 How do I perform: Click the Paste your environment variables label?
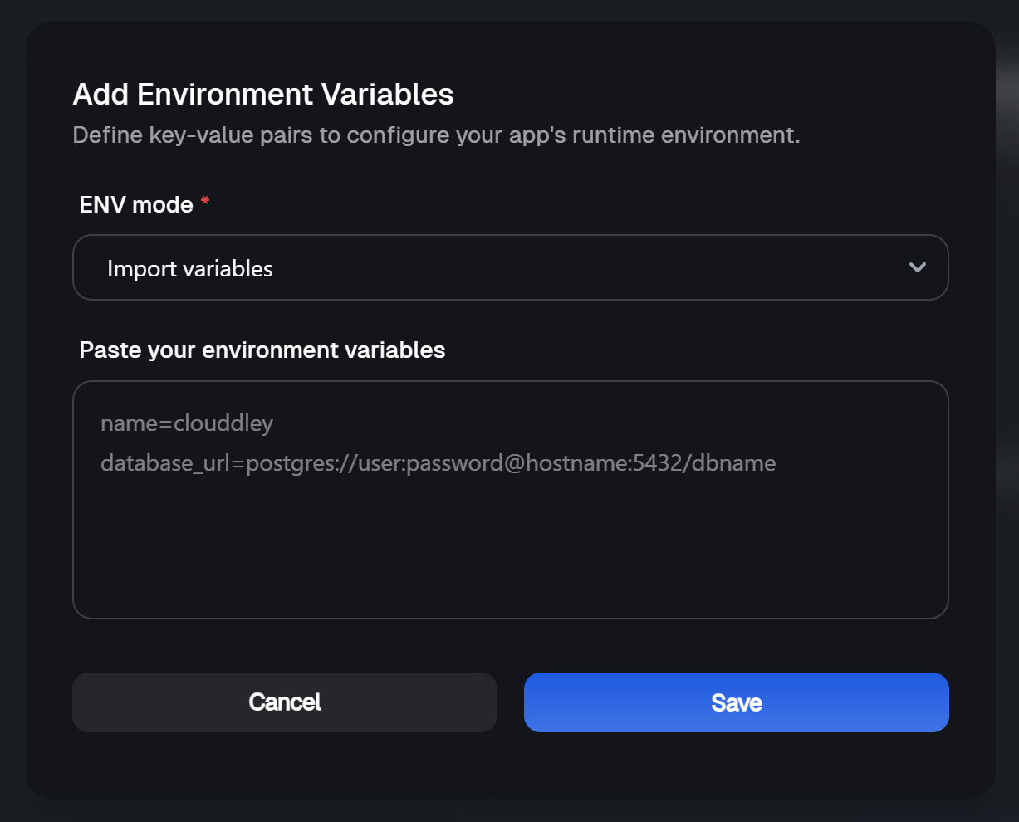[x=262, y=350]
